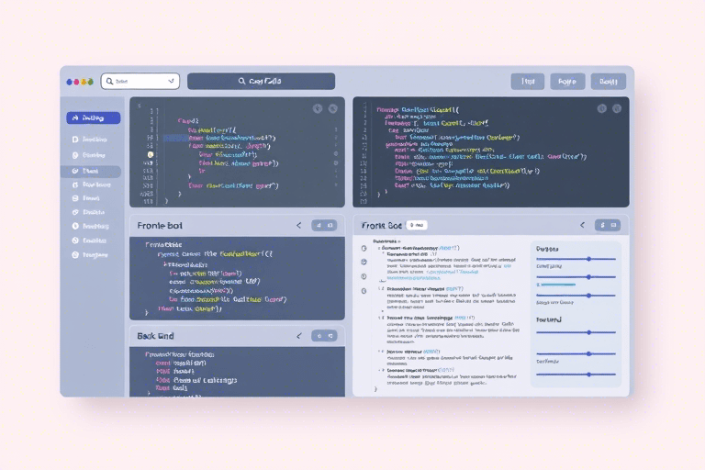Toggle the blue view switch in the lower-right panel header
705x470 pixels.
[x=608, y=225]
